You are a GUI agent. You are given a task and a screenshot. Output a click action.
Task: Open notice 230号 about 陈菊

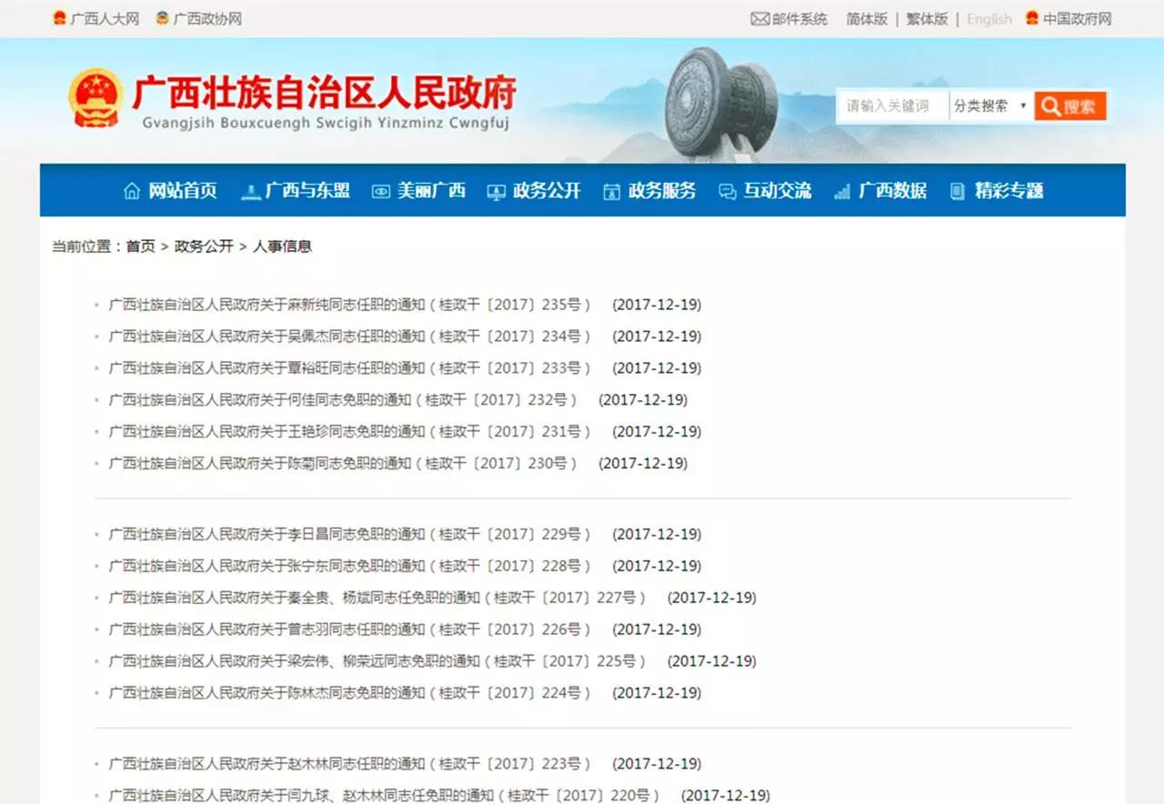click(344, 464)
